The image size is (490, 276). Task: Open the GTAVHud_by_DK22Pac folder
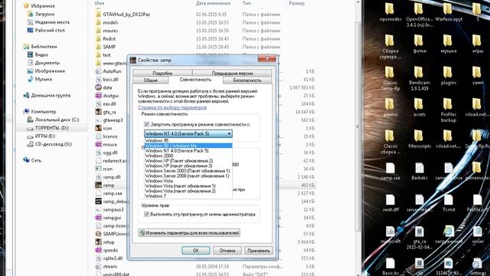coord(126,15)
